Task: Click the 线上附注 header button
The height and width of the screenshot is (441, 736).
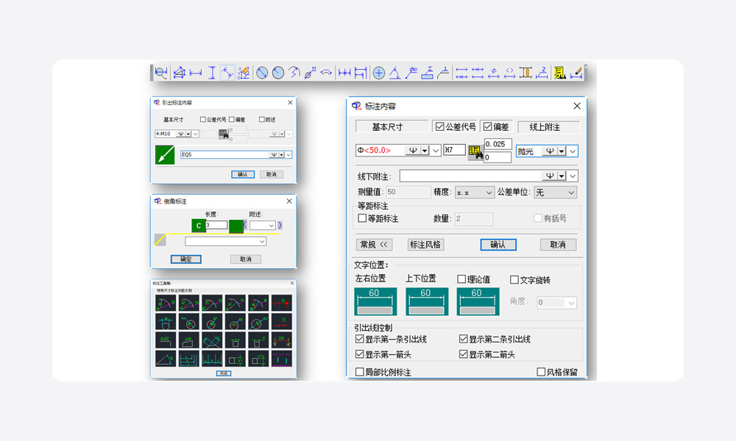Action: point(548,127)
